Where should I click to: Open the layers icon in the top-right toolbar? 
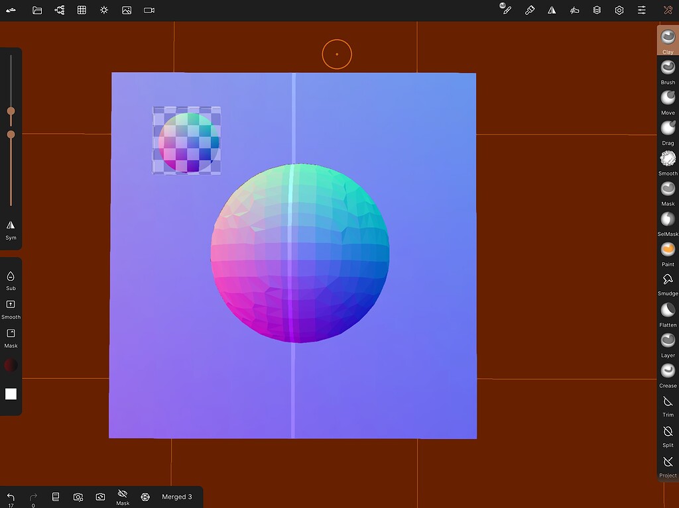[x=597, y=10]
